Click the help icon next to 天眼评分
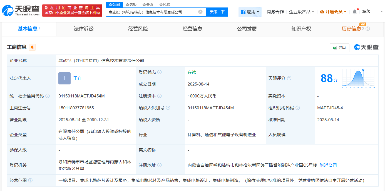 coord(289,78)
